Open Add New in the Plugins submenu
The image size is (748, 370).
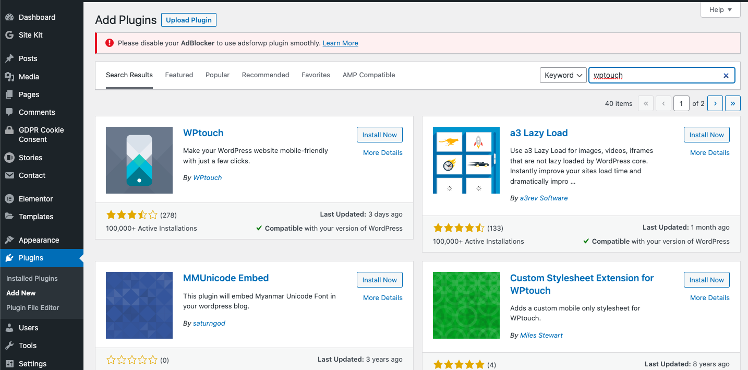[21, 293]
